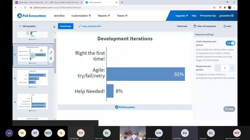
Task: Click the question list scrollbar down arrow
Action: tap(55, 119)
